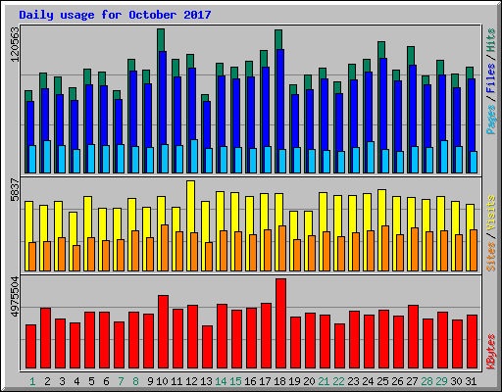Click the 'Sites' legend label

(x=491, y=257)
